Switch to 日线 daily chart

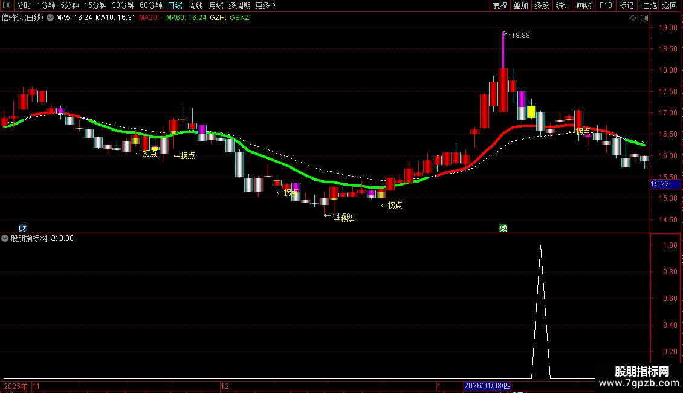pos(175,5)
